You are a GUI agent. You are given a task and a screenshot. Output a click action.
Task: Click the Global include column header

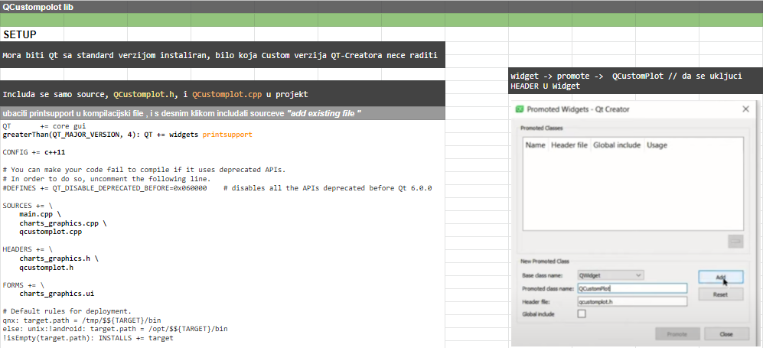pos(617,145)
